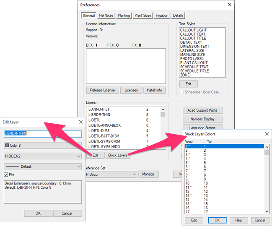Cancel the Edit Layer dialog
The height and width of the screenshot is (226, 272).
click(x=67, y=213)
